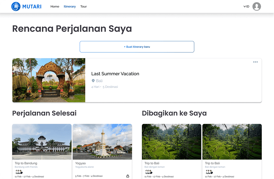Open the Yogyaa completed trip
This screenshot has width=274, height=179.
tap(102, 142)
